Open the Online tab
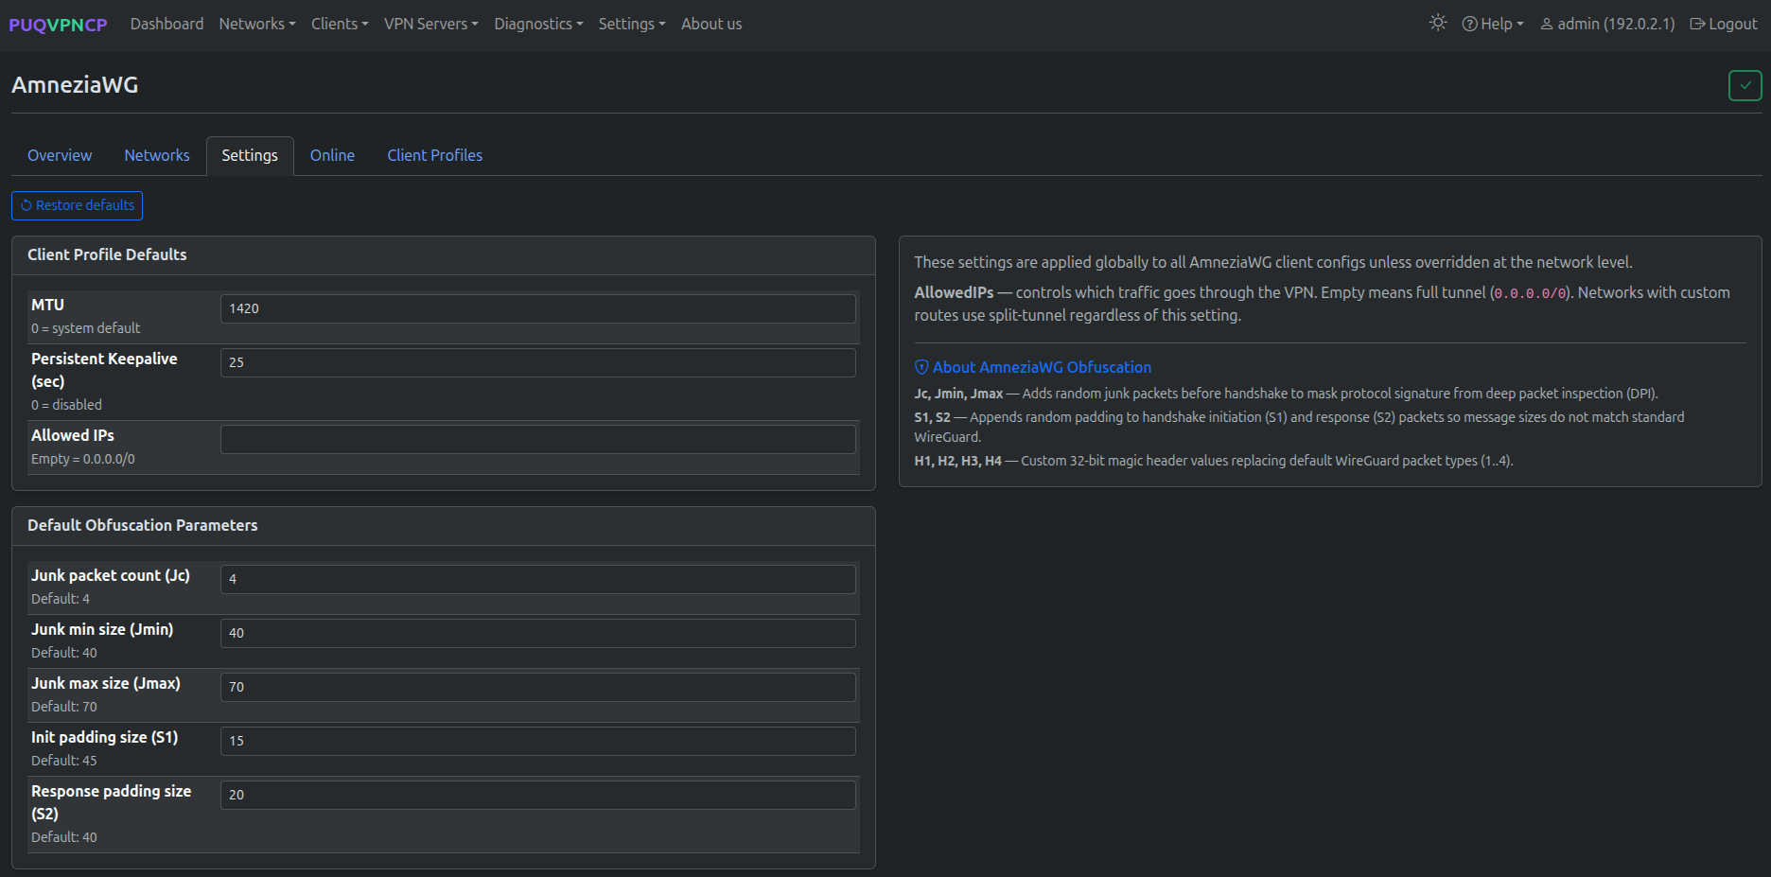The height and width of the screenshot is (877, 1771). click(332, 155)
